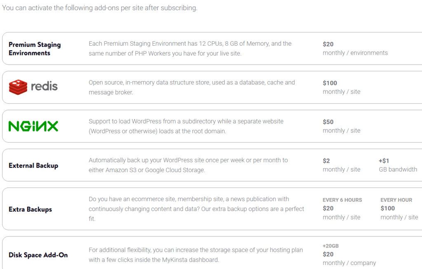Click the +$1 GB bandwidth price

(384, 161)
